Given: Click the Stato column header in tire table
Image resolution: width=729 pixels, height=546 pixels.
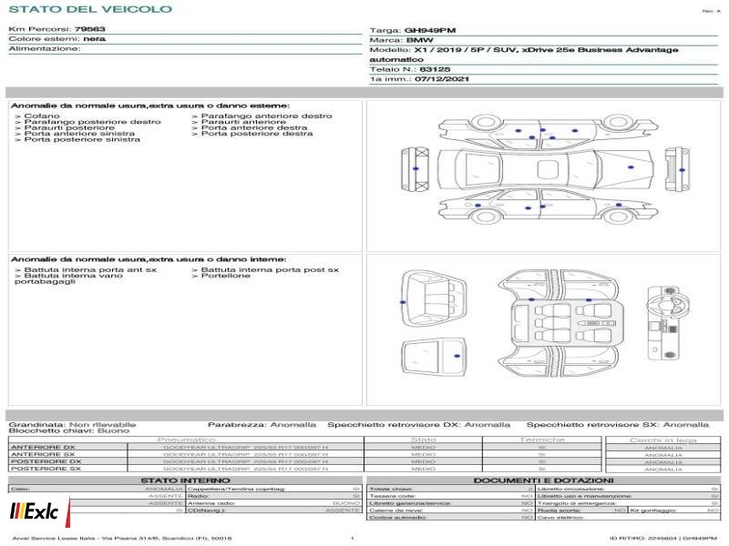Looking at the screenshot, I should click(423, 440).
